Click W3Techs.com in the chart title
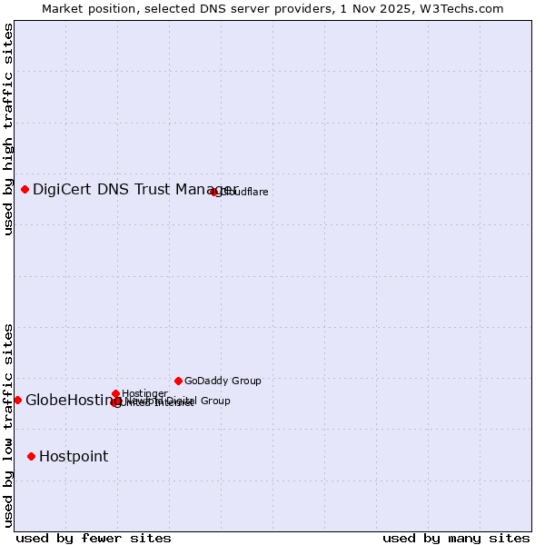Screen dimensions: 545x545 click(465, 9)
